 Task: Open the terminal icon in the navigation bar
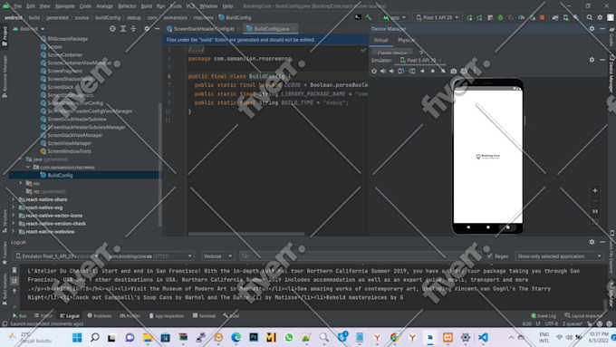358,17
